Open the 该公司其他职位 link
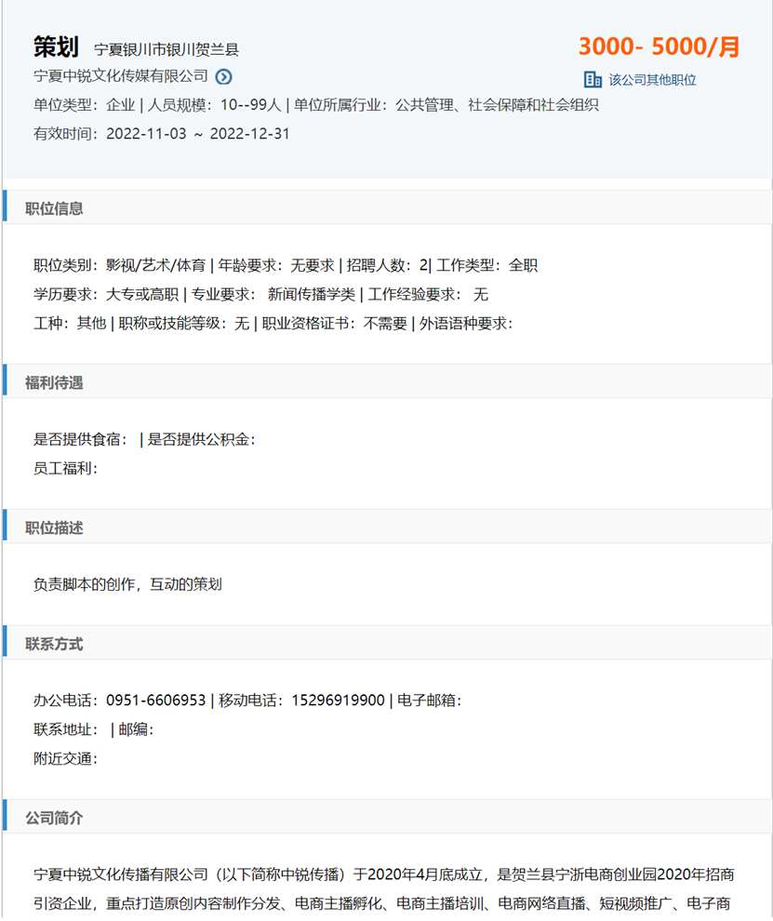This screenshot has width=773, height=921. (652, 80)
